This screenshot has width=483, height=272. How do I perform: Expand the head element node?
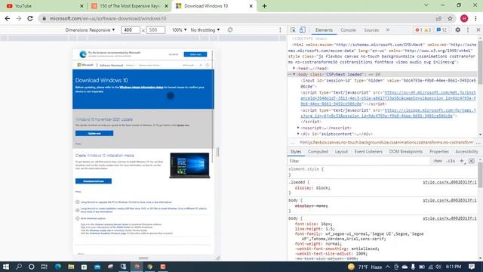tap(294, 68)
